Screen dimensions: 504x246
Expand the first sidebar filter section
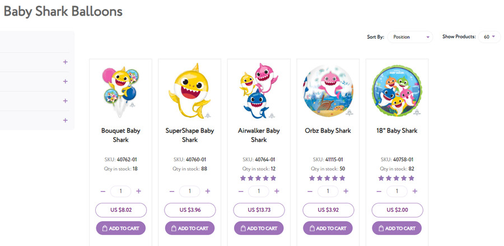point(66,62)
